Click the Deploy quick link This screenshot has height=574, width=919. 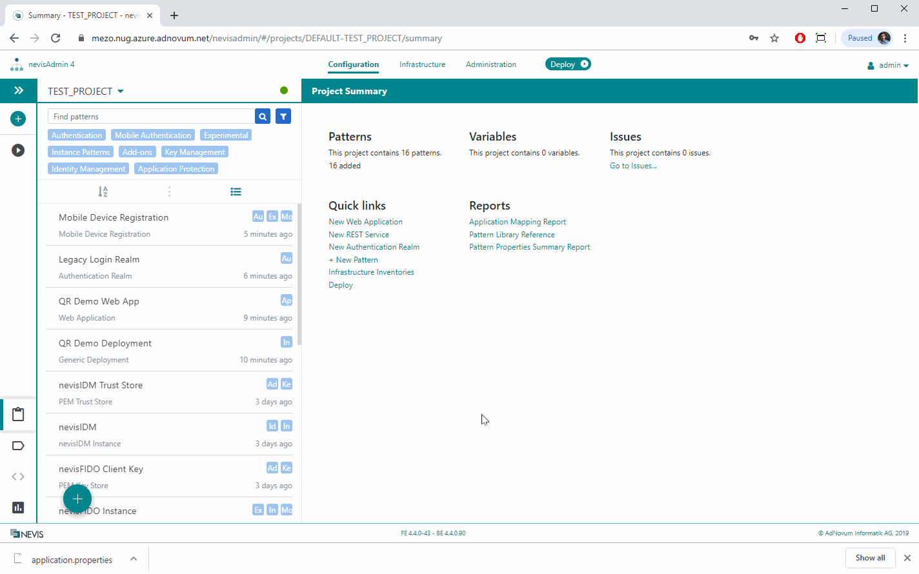341,285
